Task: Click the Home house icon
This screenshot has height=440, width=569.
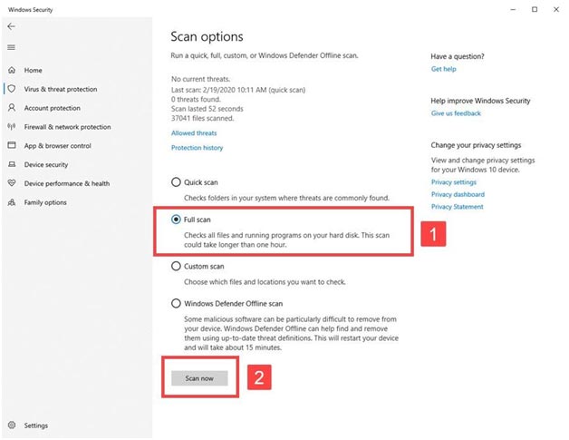Action: coord(11,70)
